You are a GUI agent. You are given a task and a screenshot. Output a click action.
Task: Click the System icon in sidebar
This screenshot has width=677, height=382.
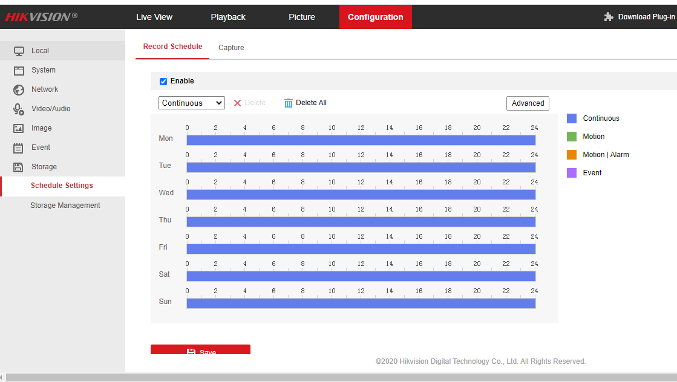19,70
